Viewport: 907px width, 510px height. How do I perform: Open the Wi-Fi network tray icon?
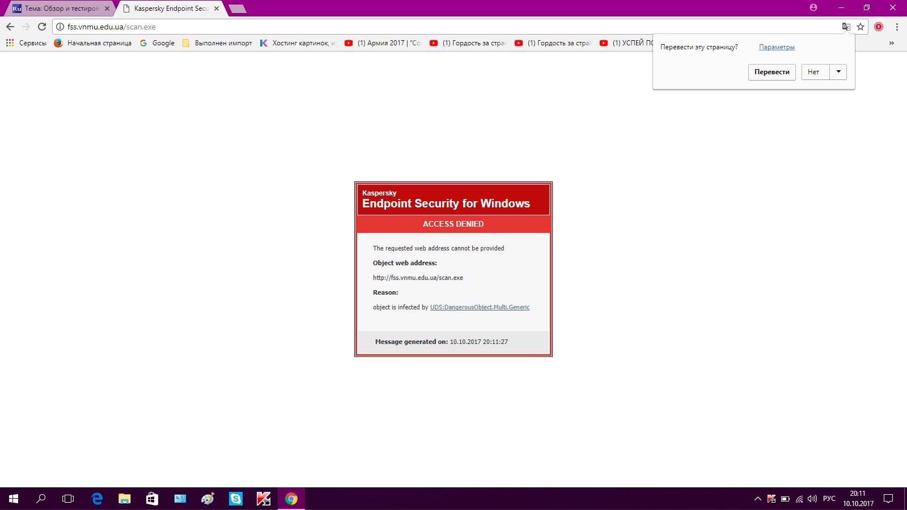pyautogui.click(x=799, y=499)
